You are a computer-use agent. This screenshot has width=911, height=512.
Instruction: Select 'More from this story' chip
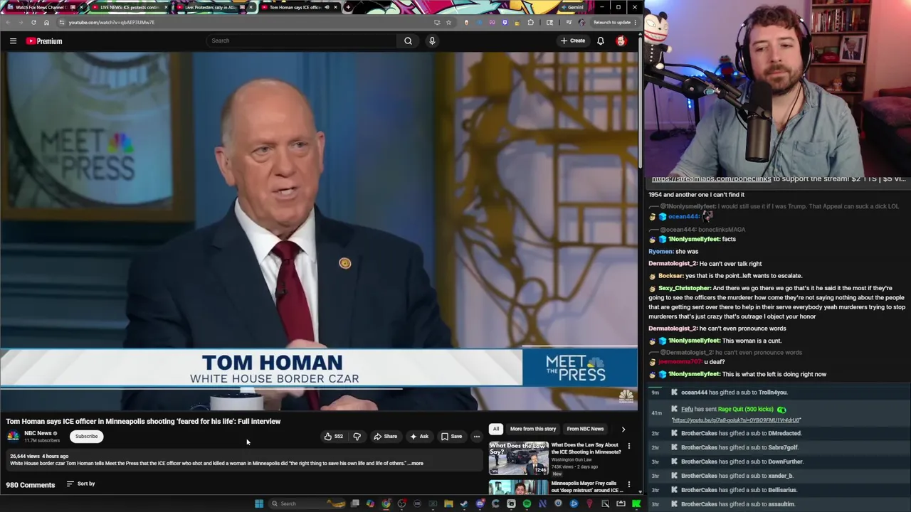(532, 429)
